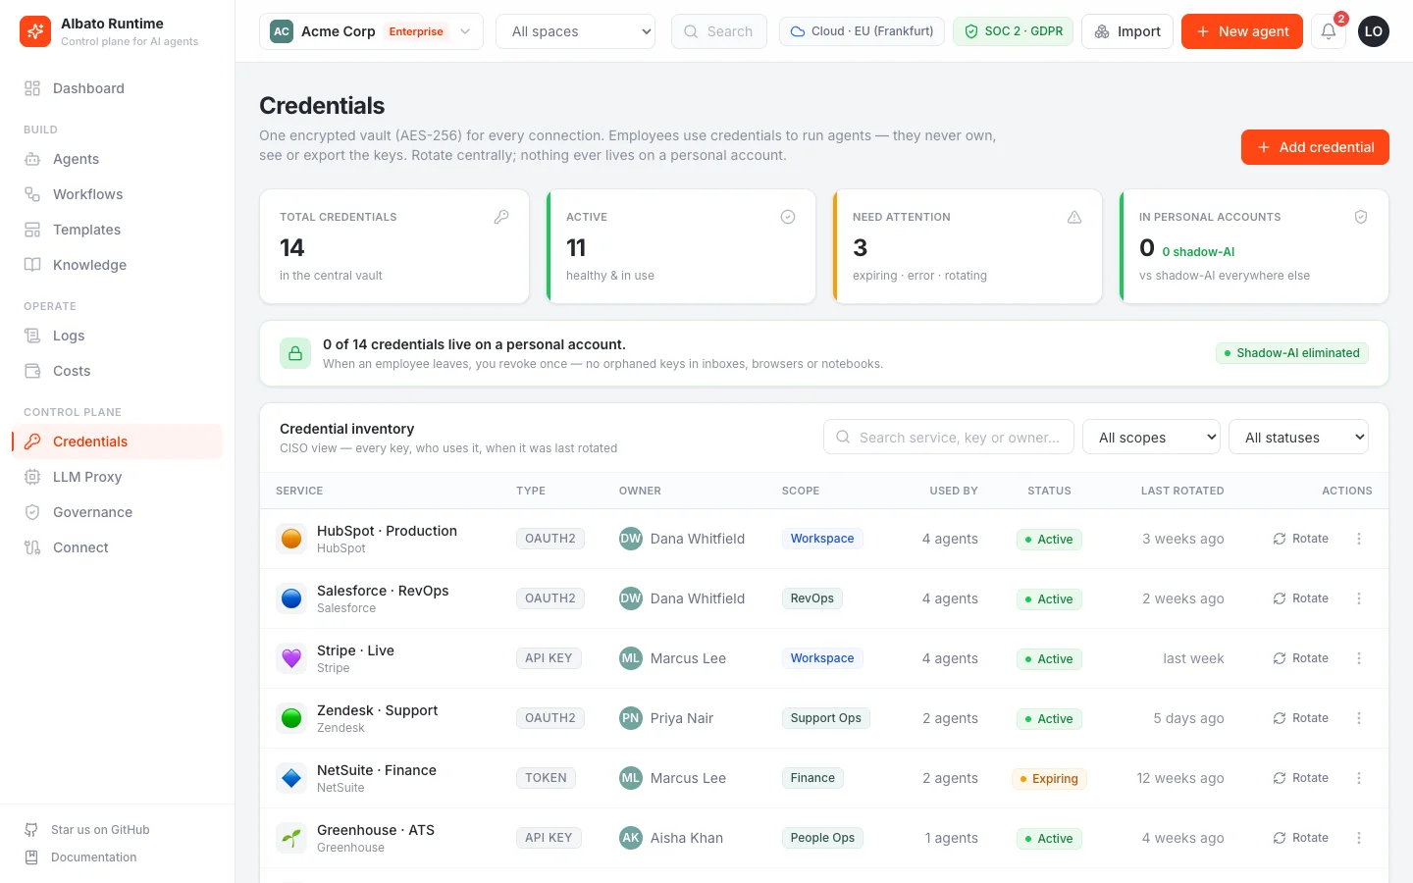Click the Stripe service icon
This screenshot has height=883, width=1413.
291,658
